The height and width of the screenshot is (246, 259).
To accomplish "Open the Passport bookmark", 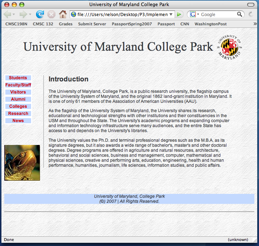I will pyautogui.click(x=166, y=24).
